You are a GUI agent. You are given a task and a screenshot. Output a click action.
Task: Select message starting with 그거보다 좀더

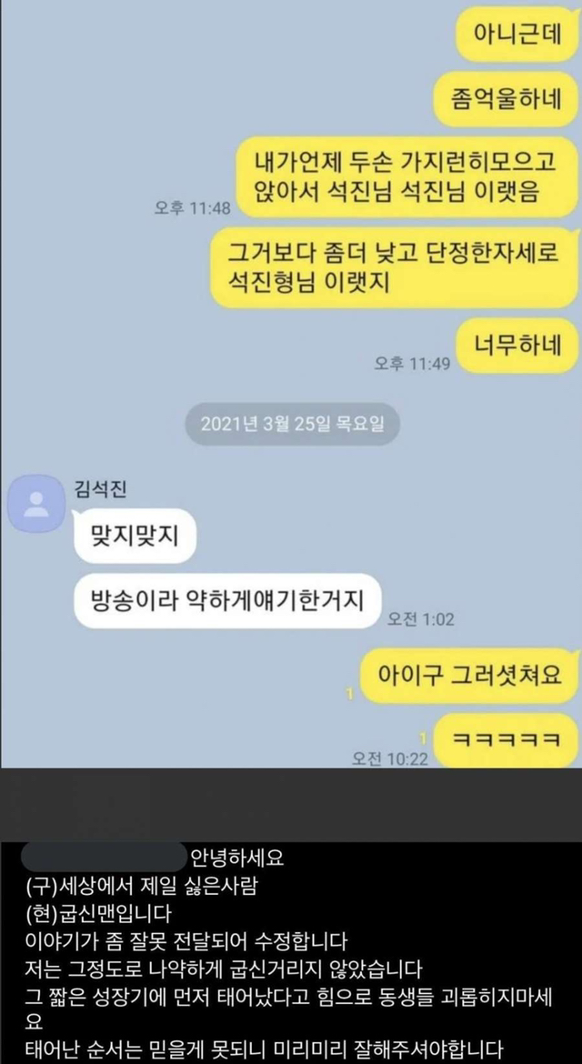(x=394, y=267)
